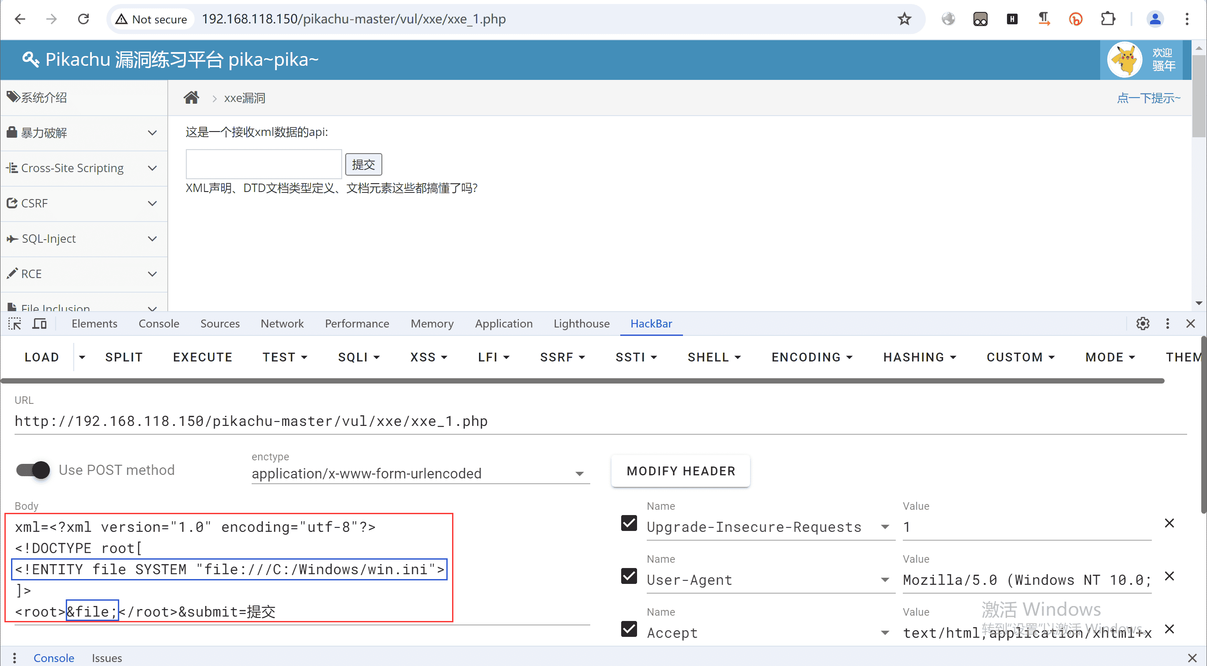1207x666 pixels.
Task: Expand the SQL-Inject sidebar menu
Action: pyautogui.click(x=84, y=239)
